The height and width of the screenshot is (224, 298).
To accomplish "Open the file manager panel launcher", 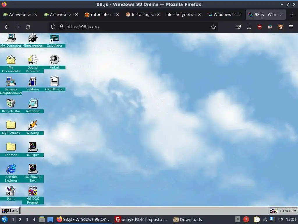I will click(x=42, y=219).
